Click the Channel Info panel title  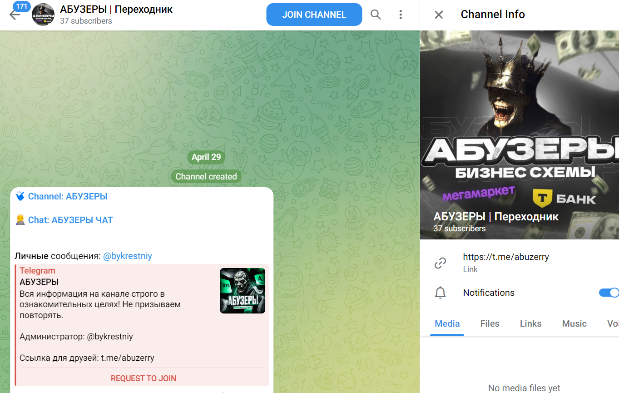(x=493, y=15)
